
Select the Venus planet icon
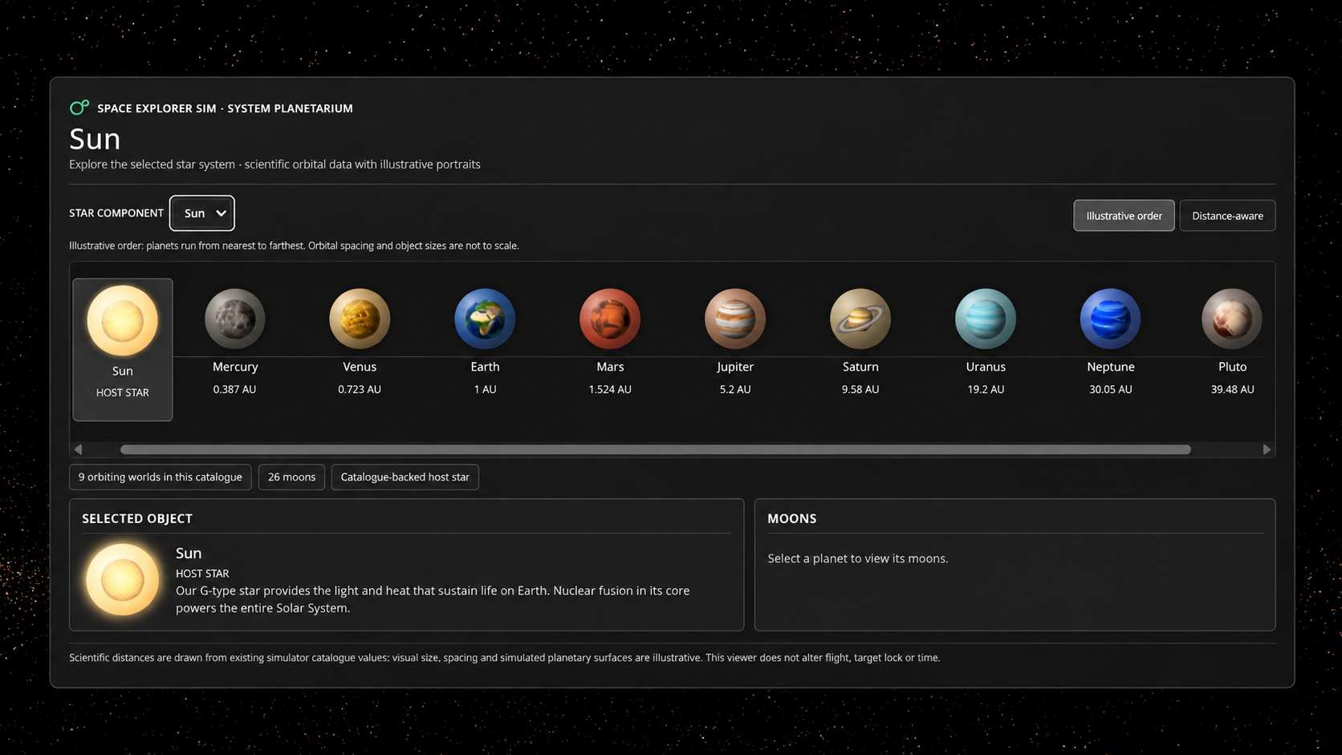pos(360,319)
